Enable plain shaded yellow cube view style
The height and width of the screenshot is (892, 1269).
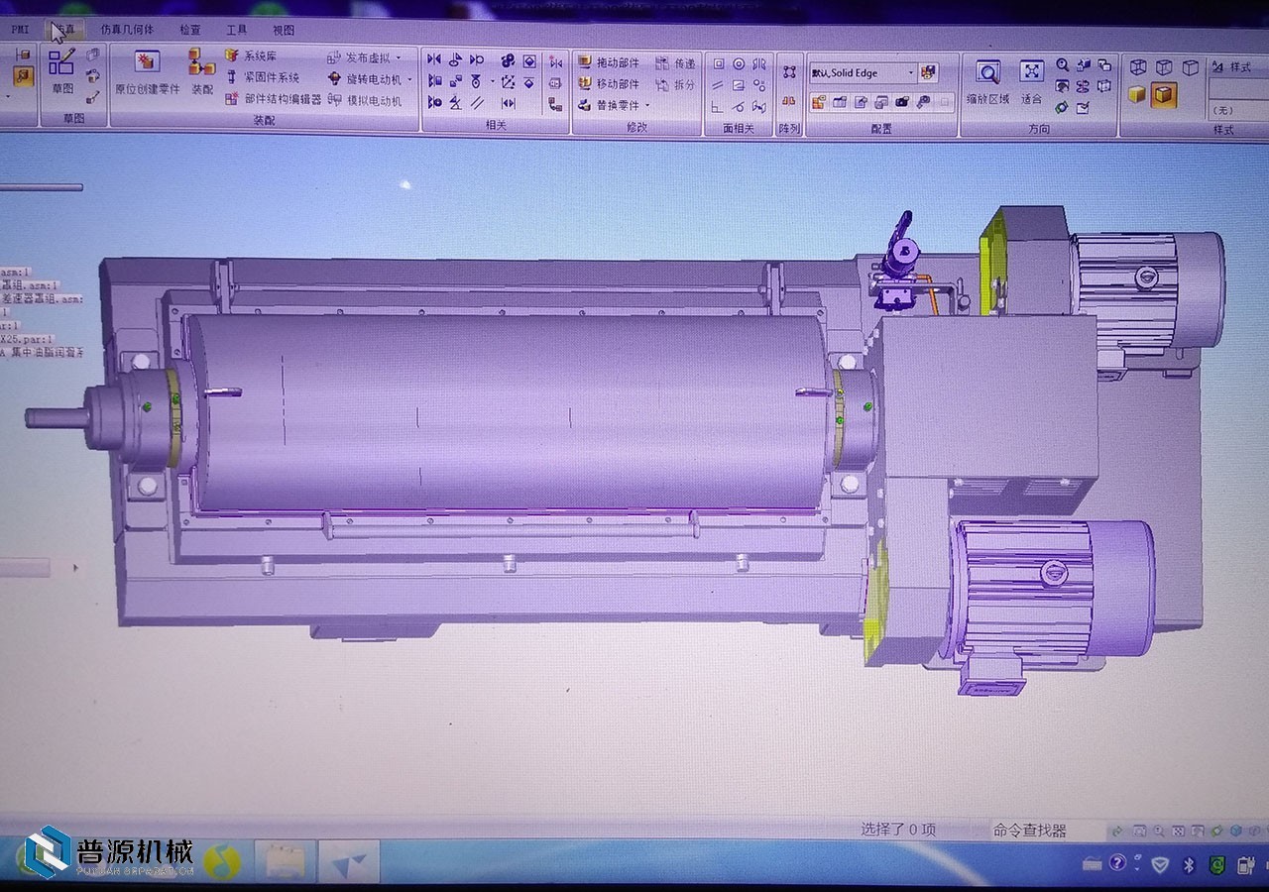coord(1137,95)
